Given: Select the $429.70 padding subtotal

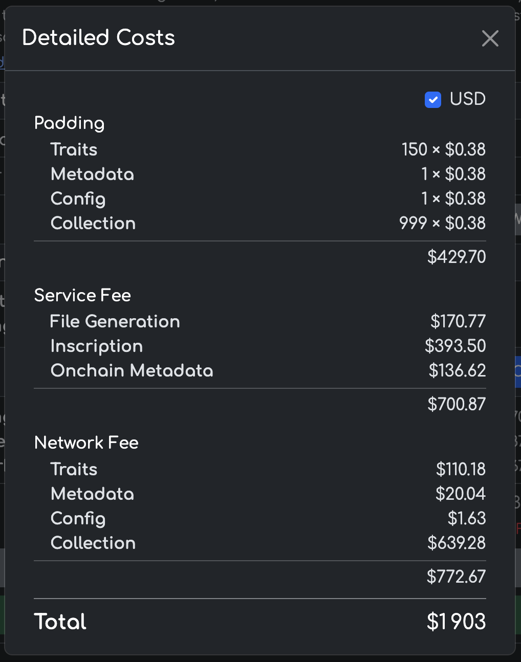Looking at the screenshot, I should (457, 257).
